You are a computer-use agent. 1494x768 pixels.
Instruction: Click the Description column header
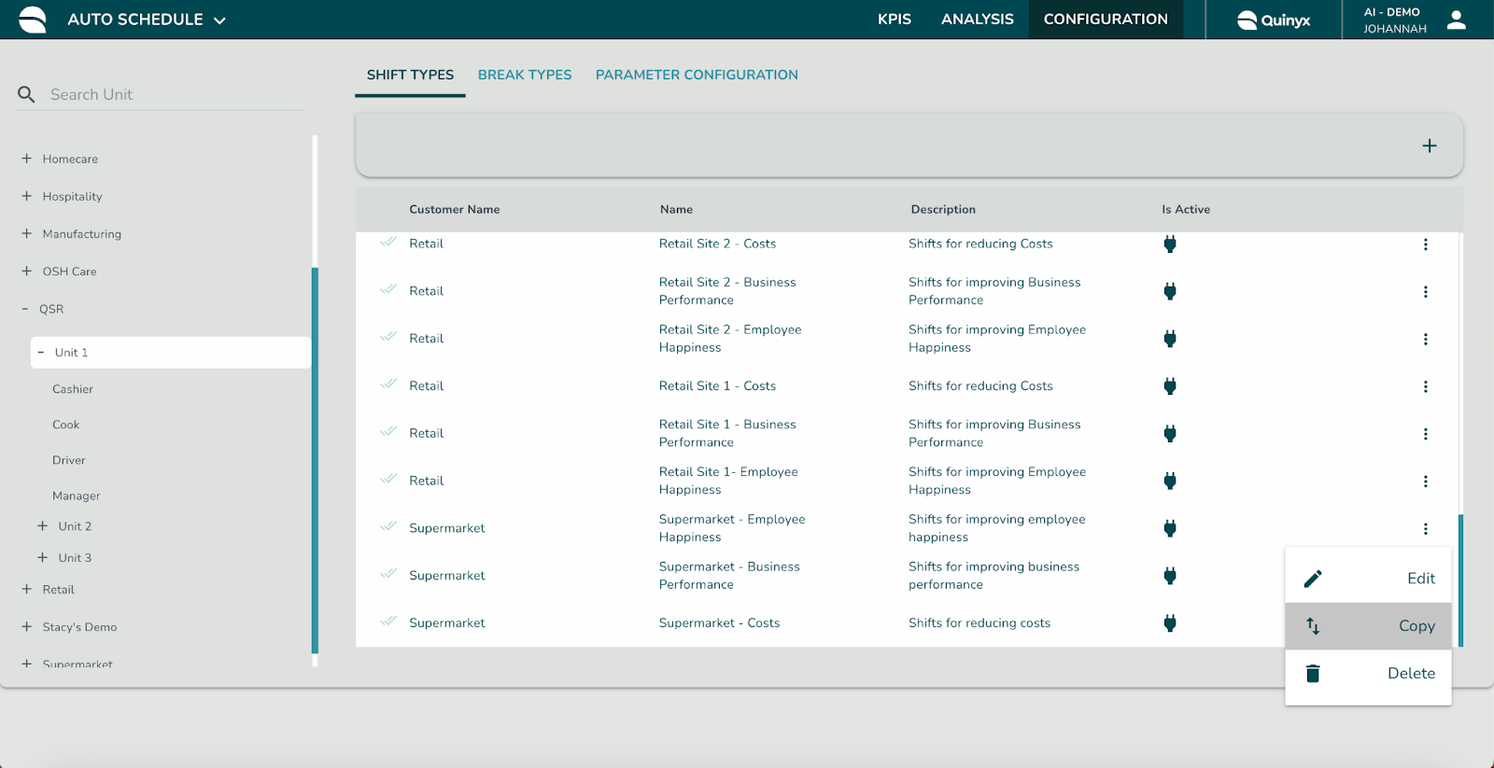tap(943, 210)
